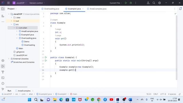Open the More Actions menu in the toolbar
This screenshot has height=103, width=183.
coord(136,3)
